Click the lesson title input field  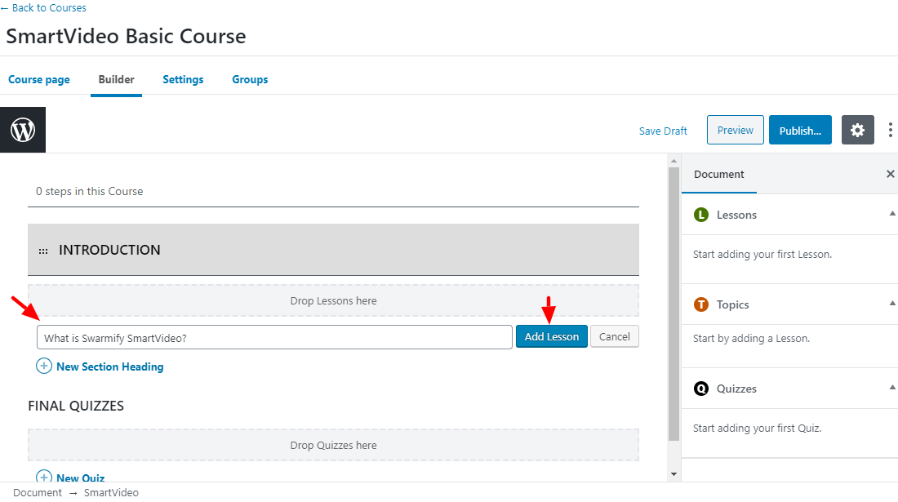[274, 337]
